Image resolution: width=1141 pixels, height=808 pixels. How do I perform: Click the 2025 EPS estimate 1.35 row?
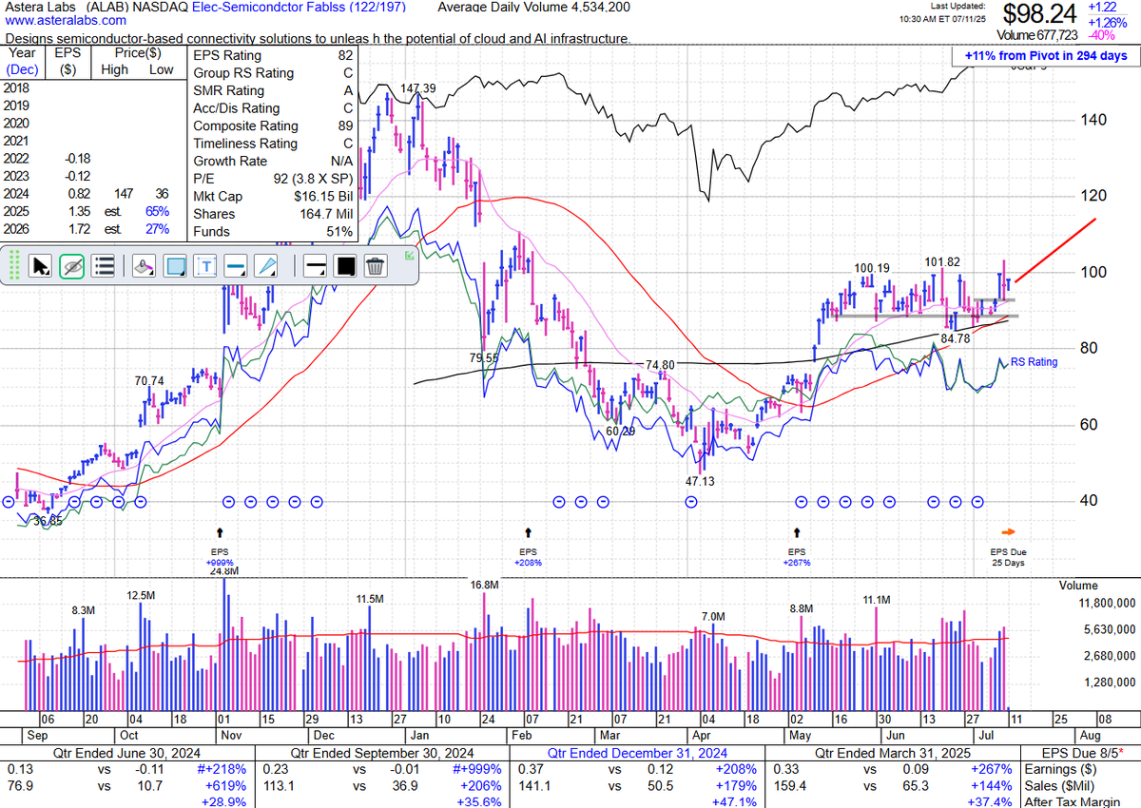click(93, 211)
